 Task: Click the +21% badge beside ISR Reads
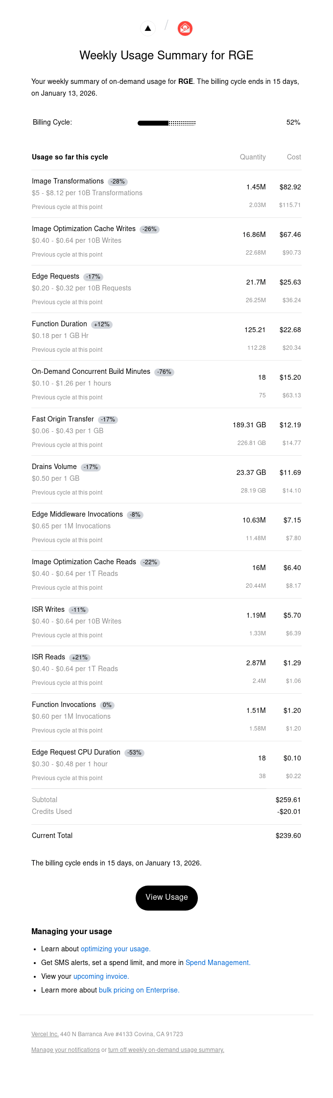(79, 657)
